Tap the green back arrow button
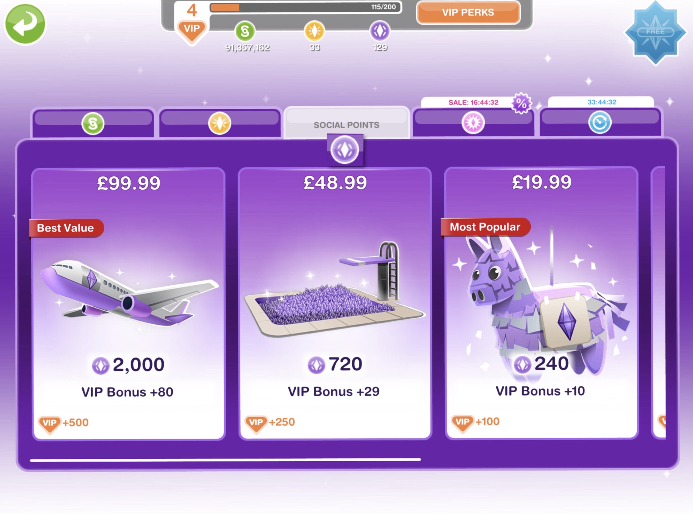Screen dimensions: 693x514 tap(25, 24)
